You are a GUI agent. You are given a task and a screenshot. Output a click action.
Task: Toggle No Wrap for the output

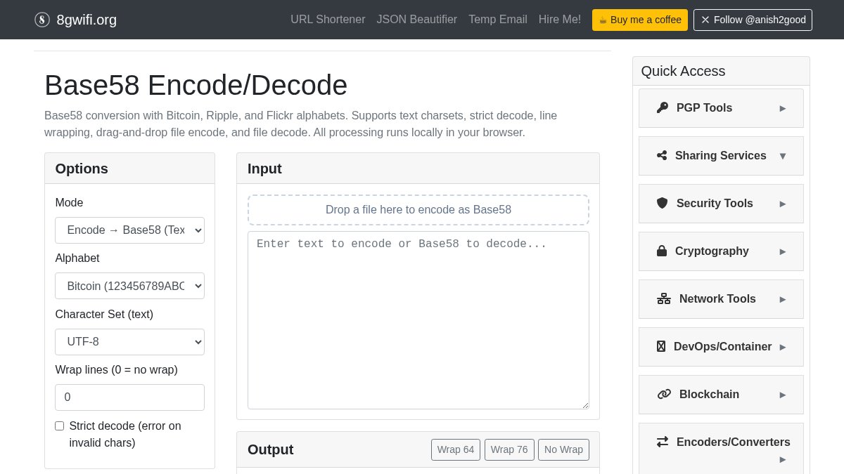coord(563,449)
